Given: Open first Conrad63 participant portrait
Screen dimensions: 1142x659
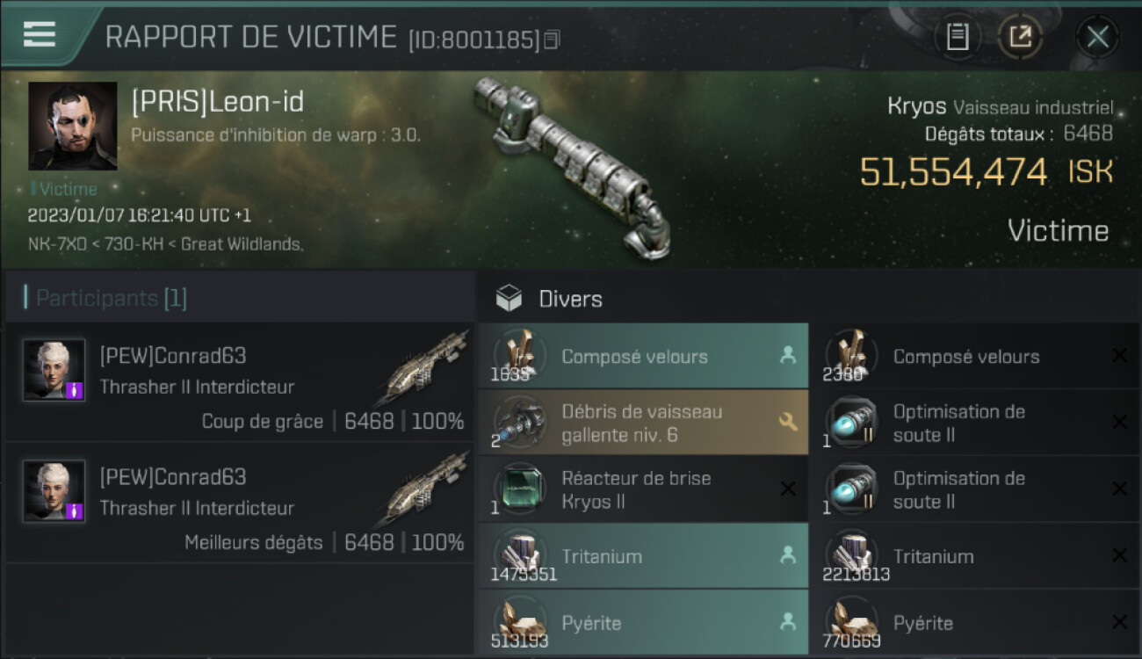Looking at the screenshot, I should tap(54, 370).
